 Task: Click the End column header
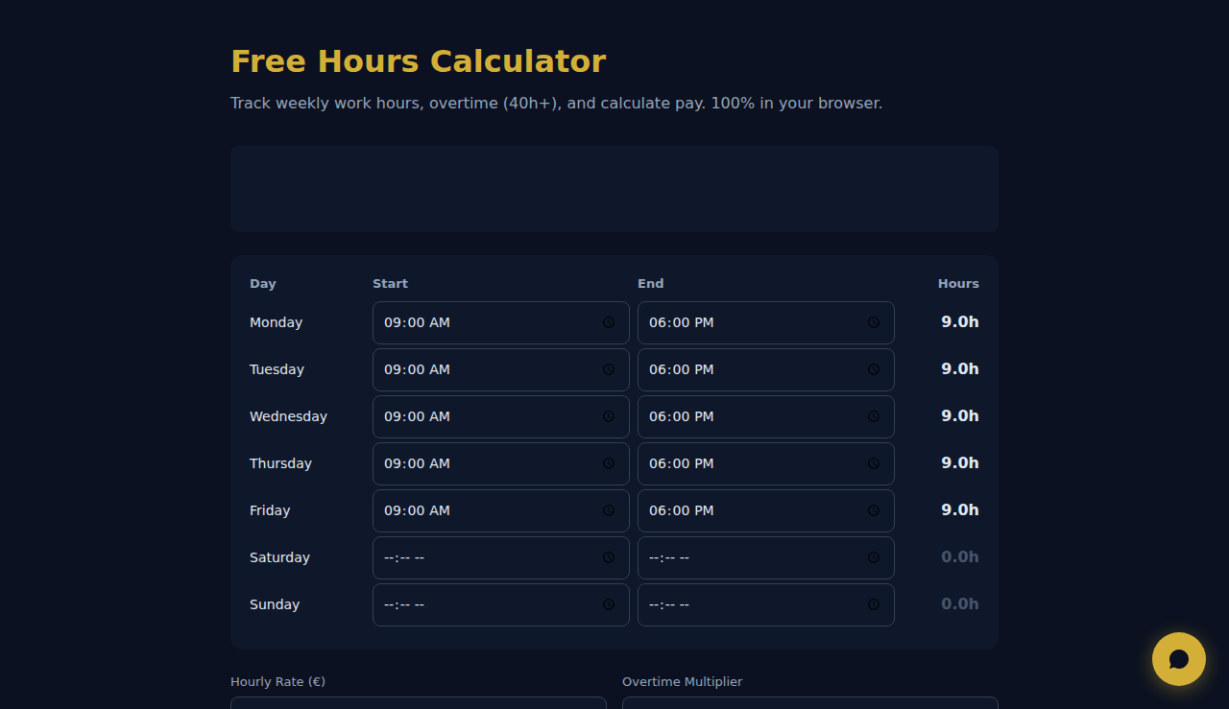click(651, 284)
